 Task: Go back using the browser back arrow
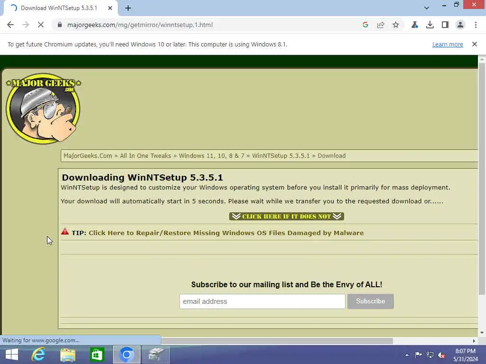[10, 25]
